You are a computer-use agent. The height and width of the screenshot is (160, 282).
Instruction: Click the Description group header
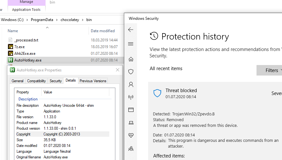coord(28,99)
